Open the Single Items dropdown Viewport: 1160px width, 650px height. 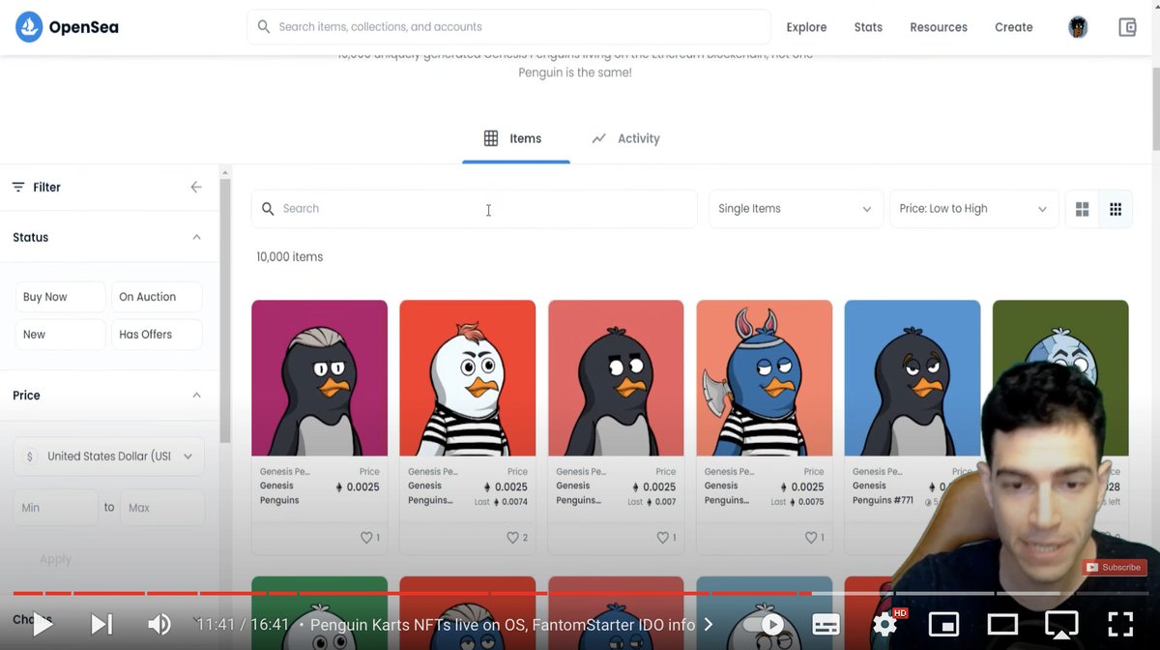pyautogui.click(x=796, y=209)
